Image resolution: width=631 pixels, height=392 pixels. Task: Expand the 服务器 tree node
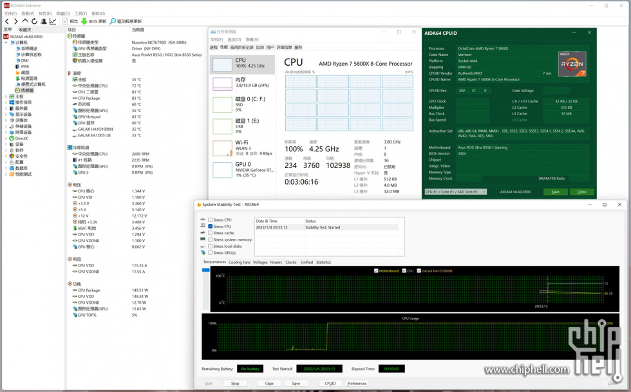coord(6,109)
